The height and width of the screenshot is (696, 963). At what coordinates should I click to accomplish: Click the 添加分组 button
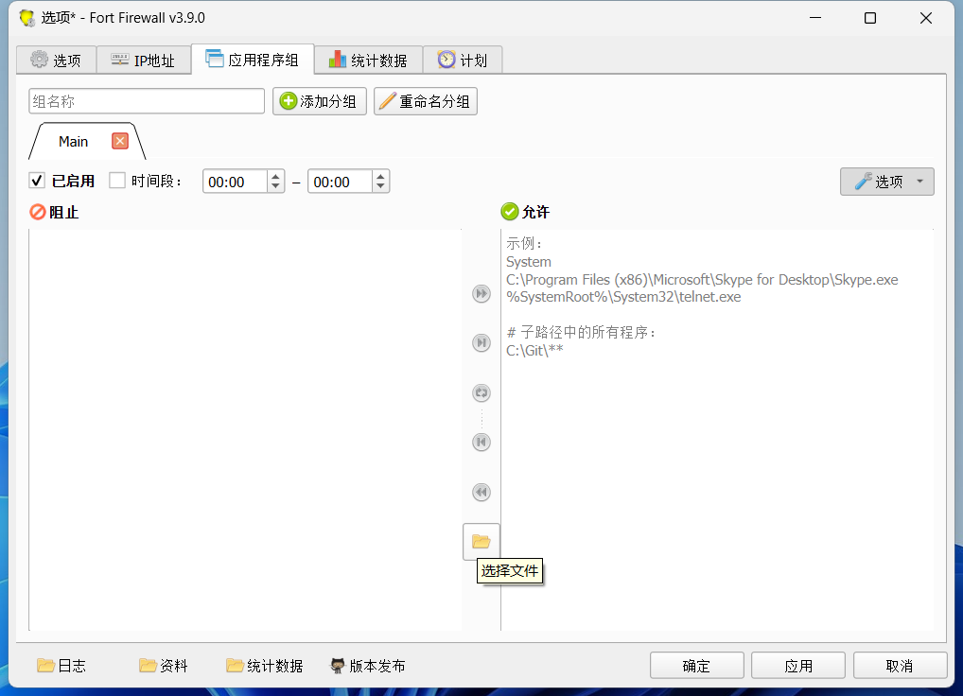tap(320, 101)
